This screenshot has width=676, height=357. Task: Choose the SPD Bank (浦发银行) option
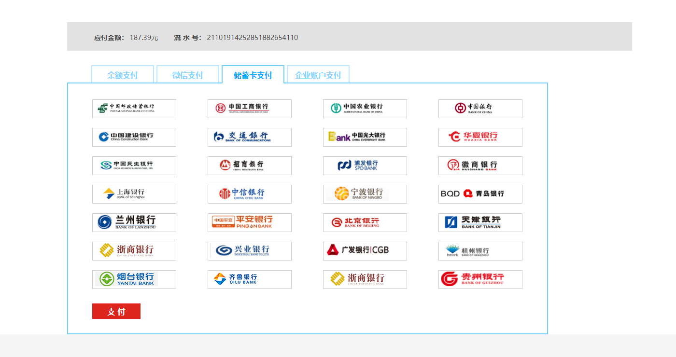coord(365,165)
